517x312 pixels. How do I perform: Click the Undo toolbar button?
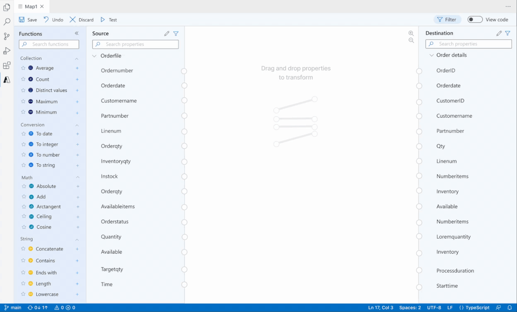click(x=53, y=20)
